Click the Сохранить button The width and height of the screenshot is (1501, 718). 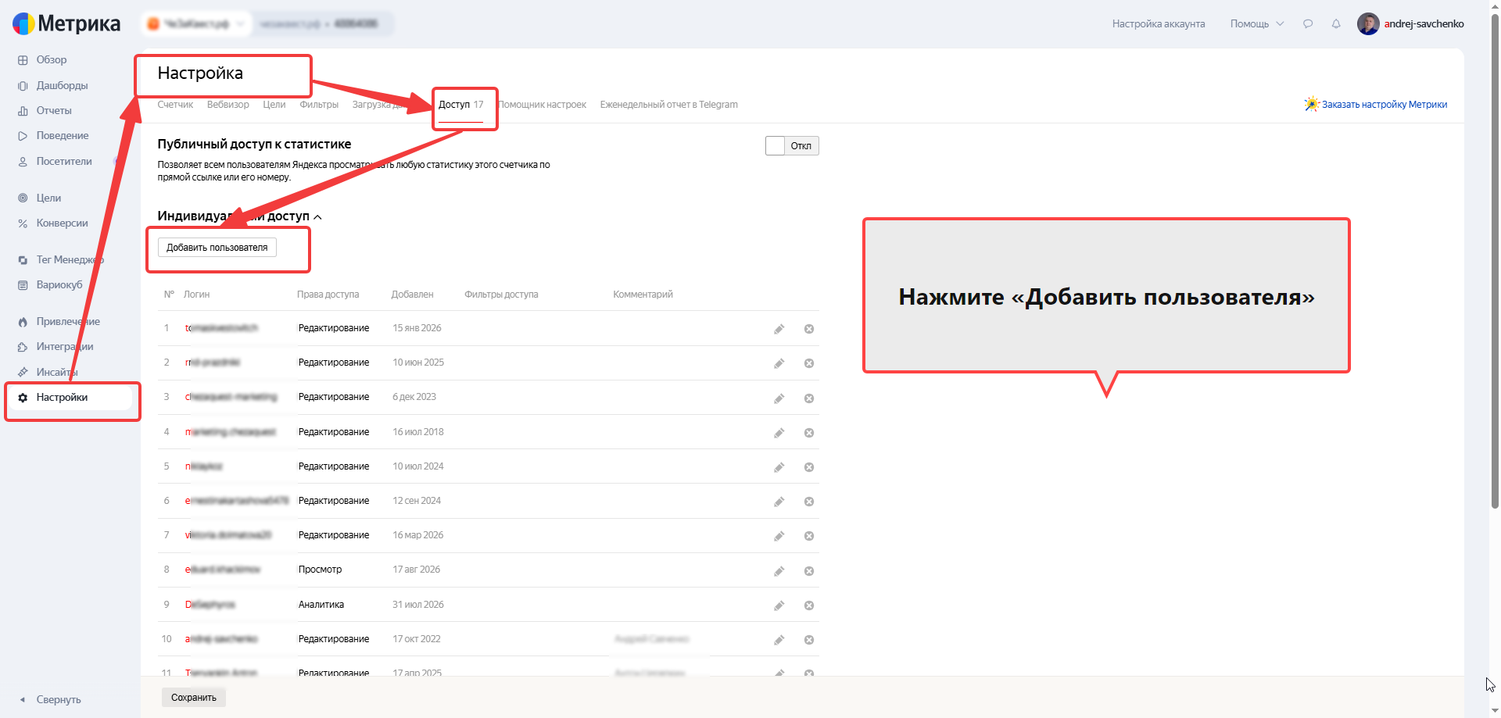(x=194, y=698)
